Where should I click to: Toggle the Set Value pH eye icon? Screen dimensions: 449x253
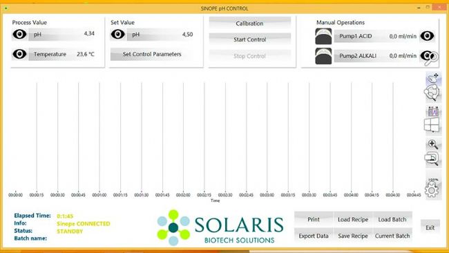click(118, 35)
